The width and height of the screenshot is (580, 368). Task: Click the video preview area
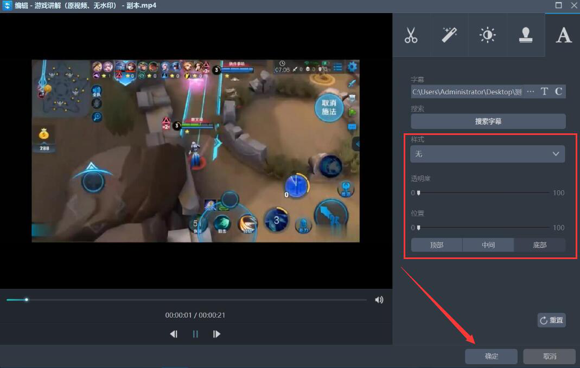pyautogui.click(x=196, y=151)
